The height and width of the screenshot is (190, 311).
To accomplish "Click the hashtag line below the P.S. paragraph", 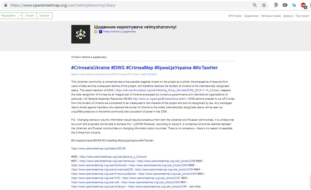I will pyautogui.click(x=112, y=141).
